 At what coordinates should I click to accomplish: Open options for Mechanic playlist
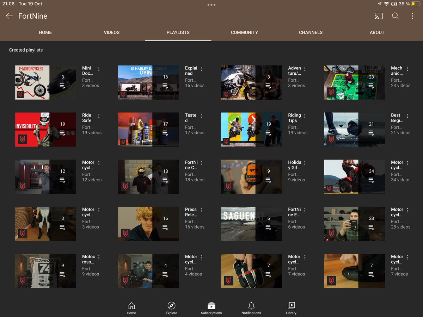coord(408,69)
